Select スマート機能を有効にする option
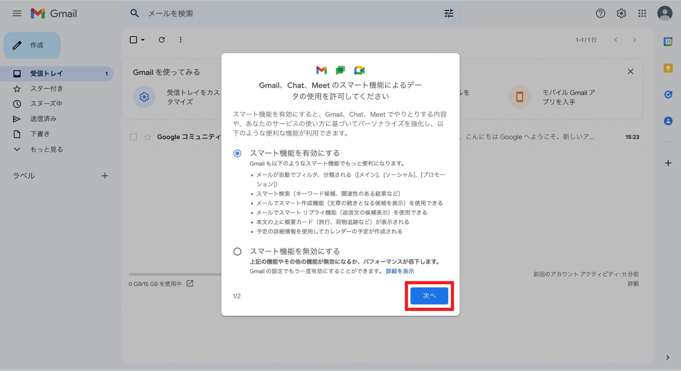Image resolution: width=681 pixels, height=371 pixels. (237, 153)
